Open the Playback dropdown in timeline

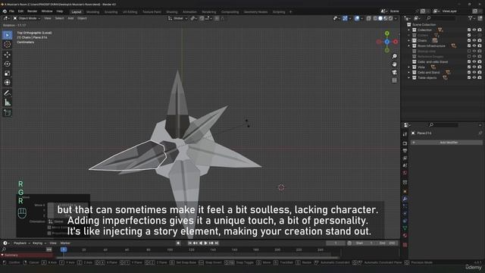click(21, 243)
